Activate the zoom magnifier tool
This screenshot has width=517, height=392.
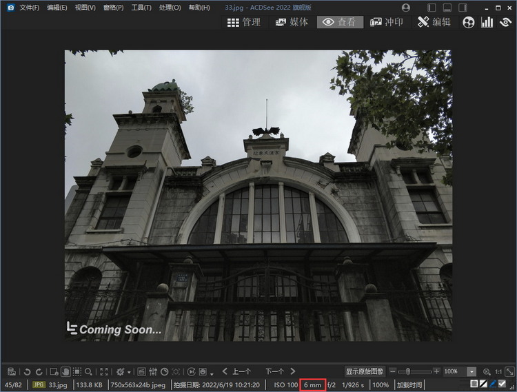(x=90, y=371)
